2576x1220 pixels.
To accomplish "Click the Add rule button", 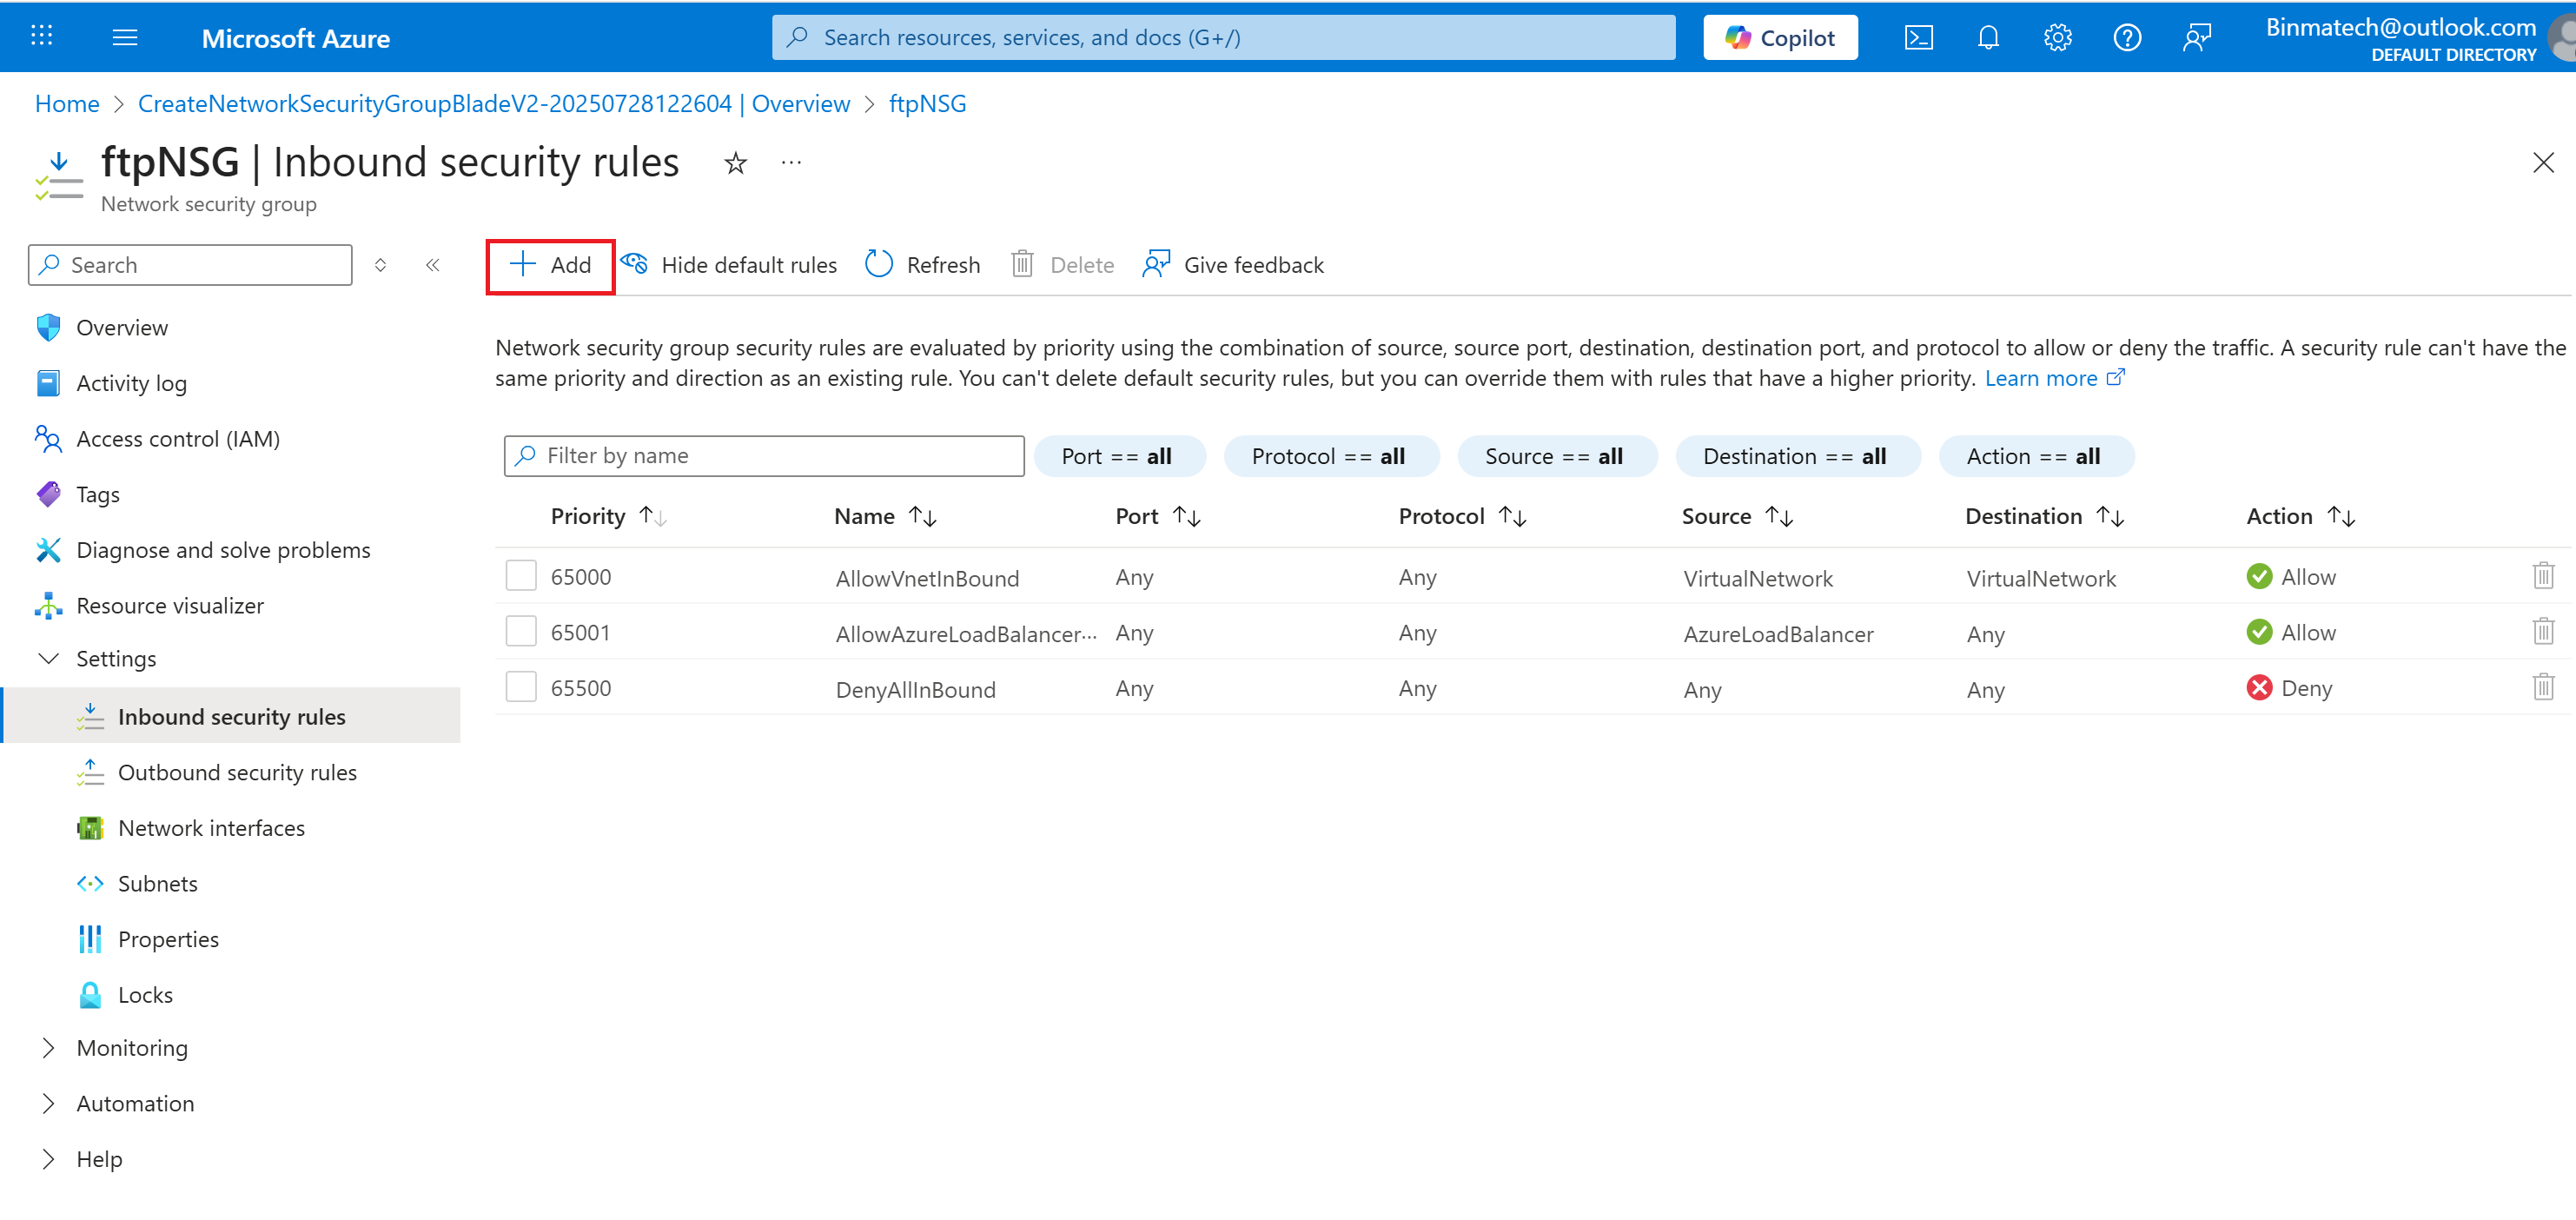I will 550,265.
